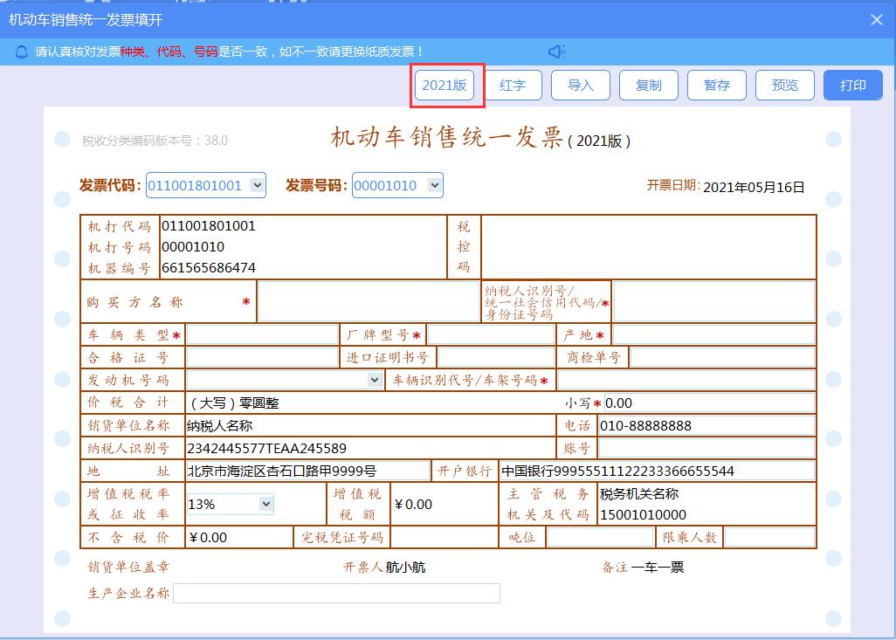
Task: Click the 红字 (Red Letter) button
Action: click(513, 85)
